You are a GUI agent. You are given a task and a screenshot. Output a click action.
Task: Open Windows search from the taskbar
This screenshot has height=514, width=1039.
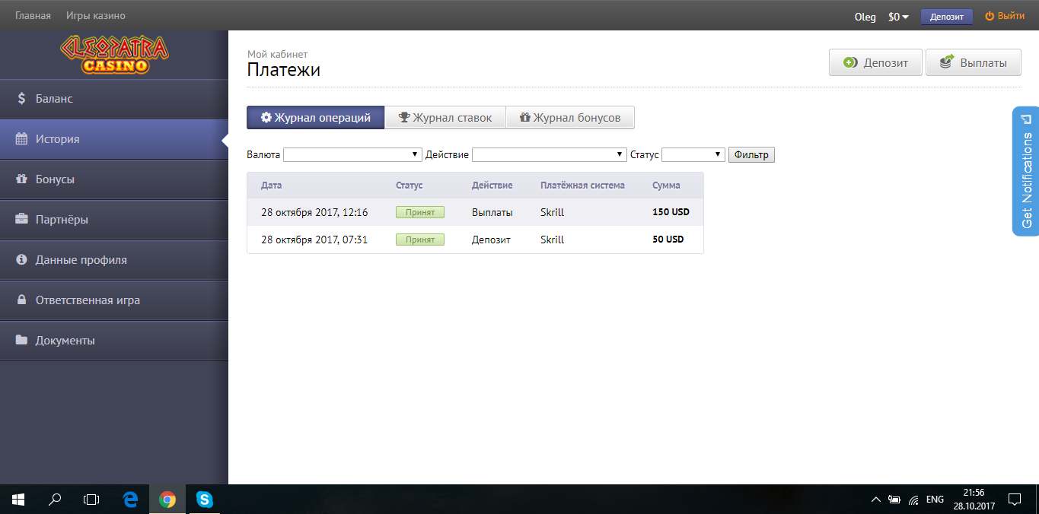pyautogui.click(x=55, y=500)
